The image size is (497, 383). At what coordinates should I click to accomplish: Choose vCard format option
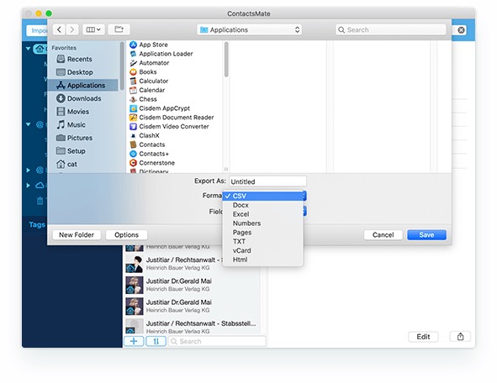[x=263, y=250]
